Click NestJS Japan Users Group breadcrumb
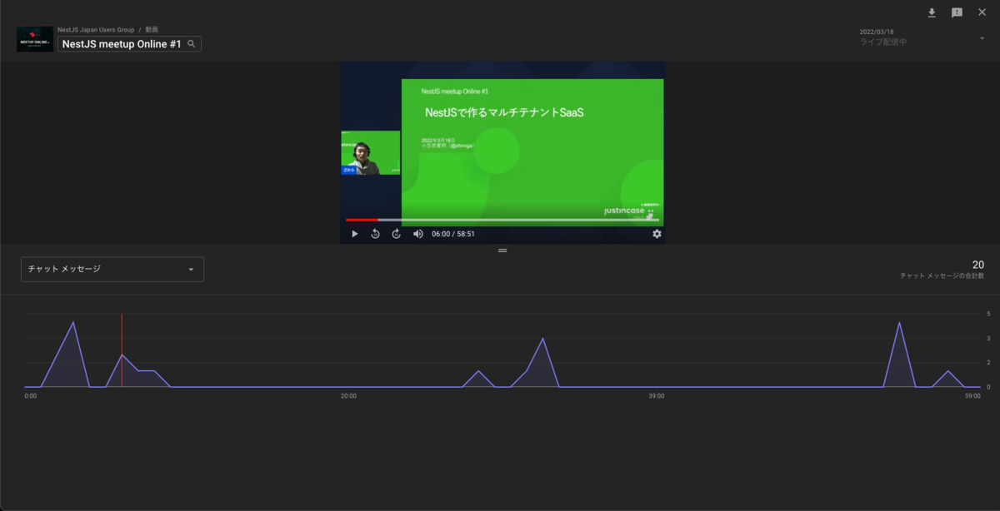Viewport: 1000px width, 511px height. (96, 29)
